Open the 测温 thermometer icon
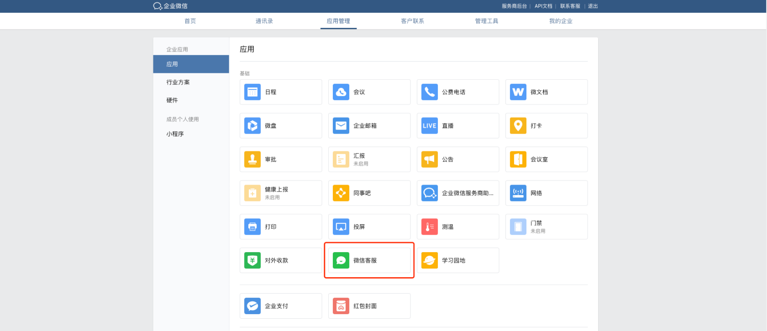Viewport: 767px width, 331px height. pos(430,227)
